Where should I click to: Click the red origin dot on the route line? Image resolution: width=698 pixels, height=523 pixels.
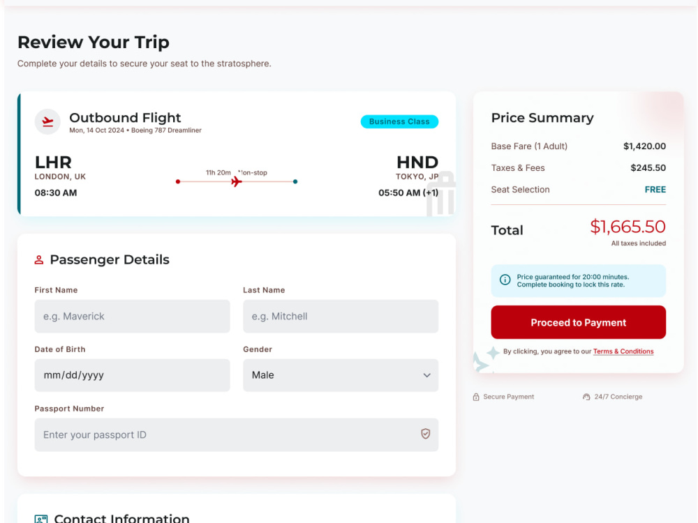(178, 181)
